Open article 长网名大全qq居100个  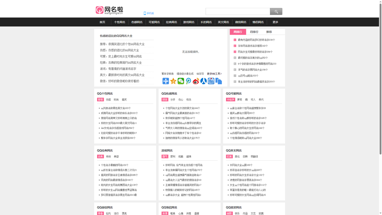point(241,165)
